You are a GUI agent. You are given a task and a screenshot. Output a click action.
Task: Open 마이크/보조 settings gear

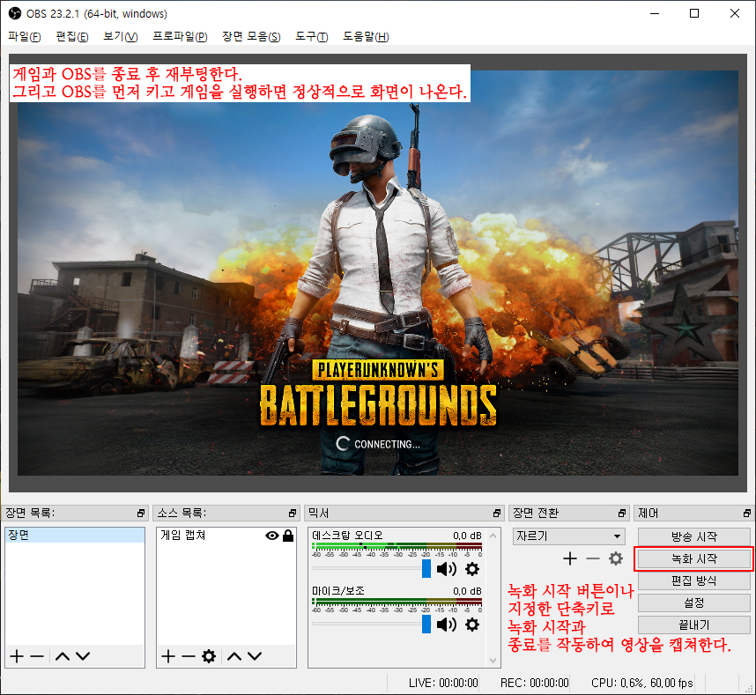pyautogui.click(x=472, y=625)
